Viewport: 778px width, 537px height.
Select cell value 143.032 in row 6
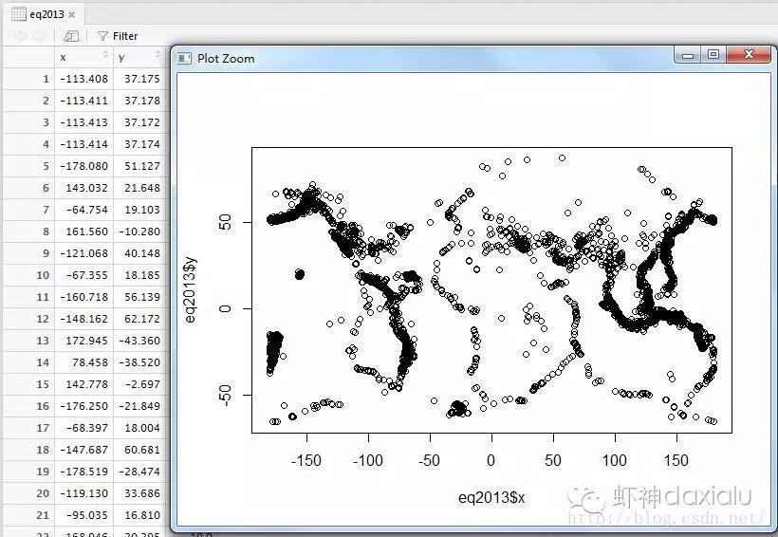point(86,188)
